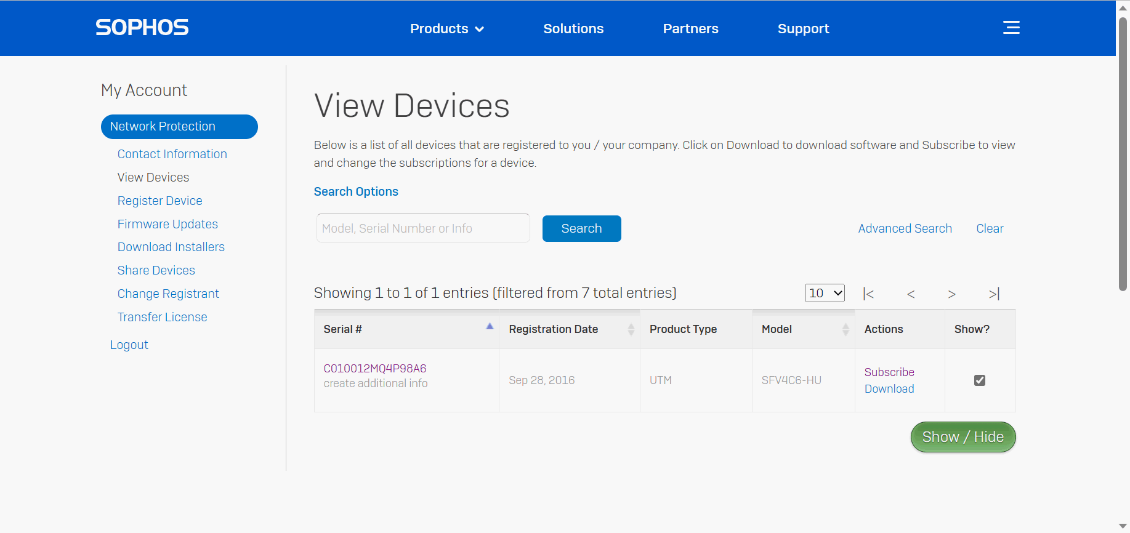Click Logout link

pos(129,345)
